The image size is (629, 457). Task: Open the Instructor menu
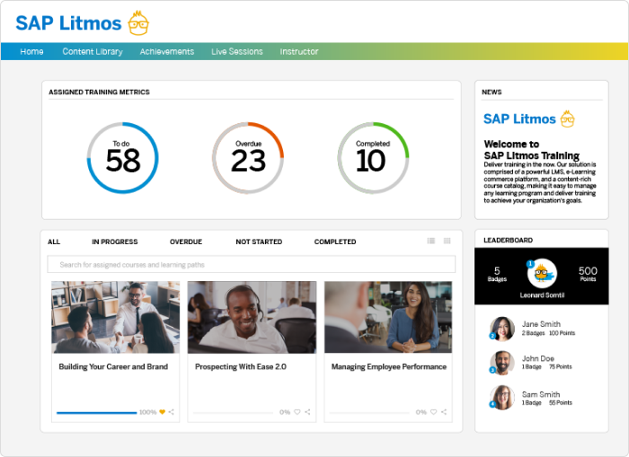click(299, 51)
